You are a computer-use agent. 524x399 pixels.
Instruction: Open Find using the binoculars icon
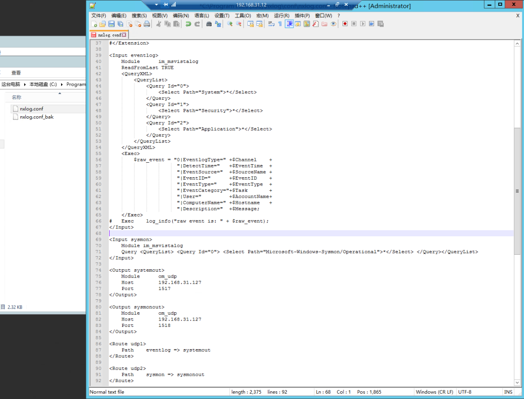209,24
